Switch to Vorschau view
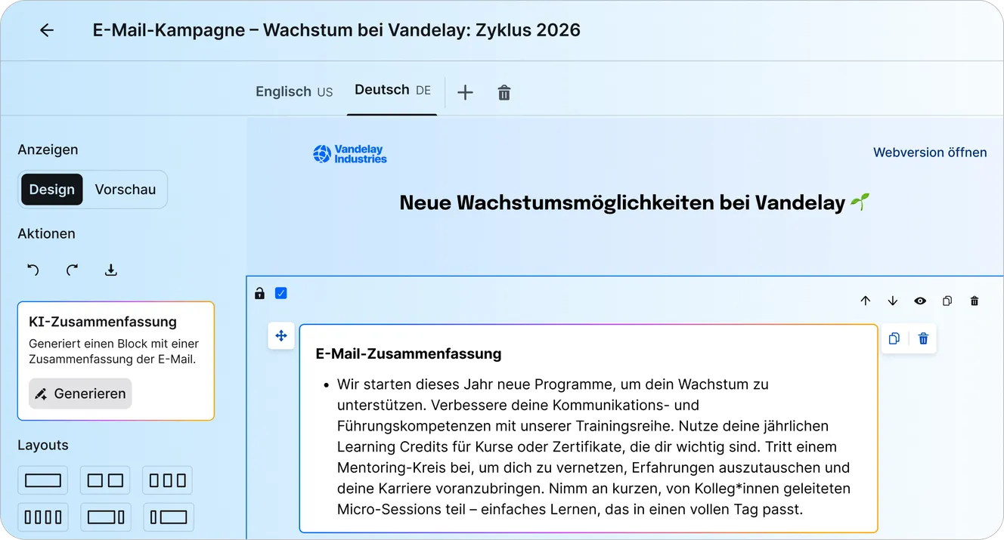 [125, 190]
